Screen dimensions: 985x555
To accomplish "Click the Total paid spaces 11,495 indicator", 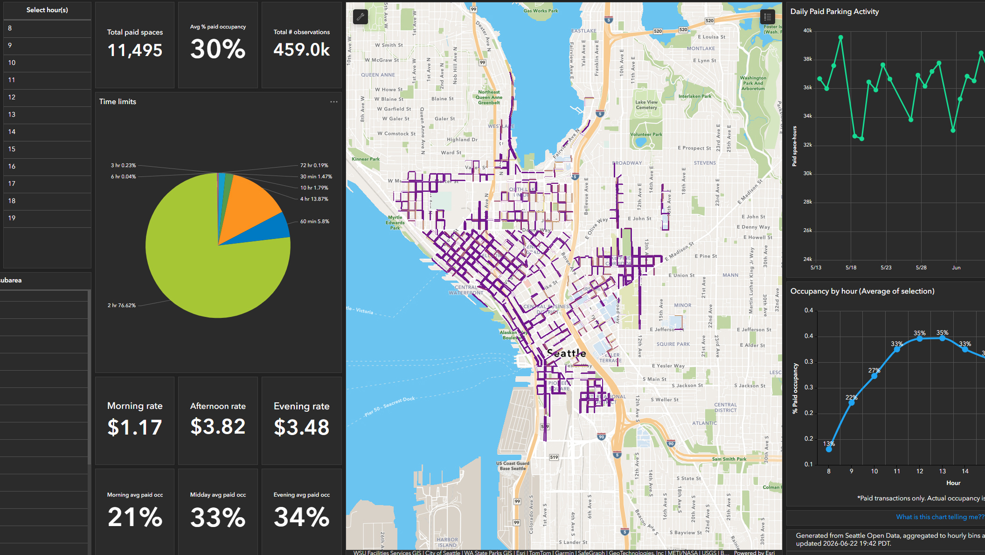I will [x=135, y=45].
